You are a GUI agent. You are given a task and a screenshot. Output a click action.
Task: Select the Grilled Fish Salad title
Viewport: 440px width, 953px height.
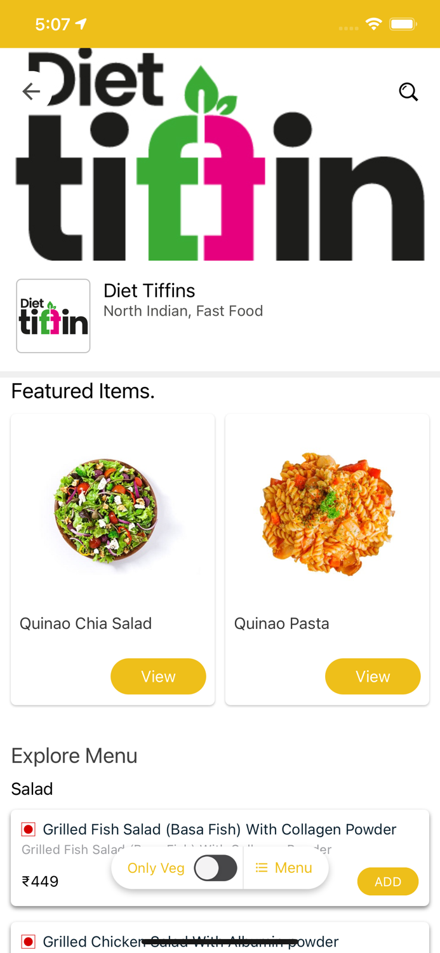219,829
